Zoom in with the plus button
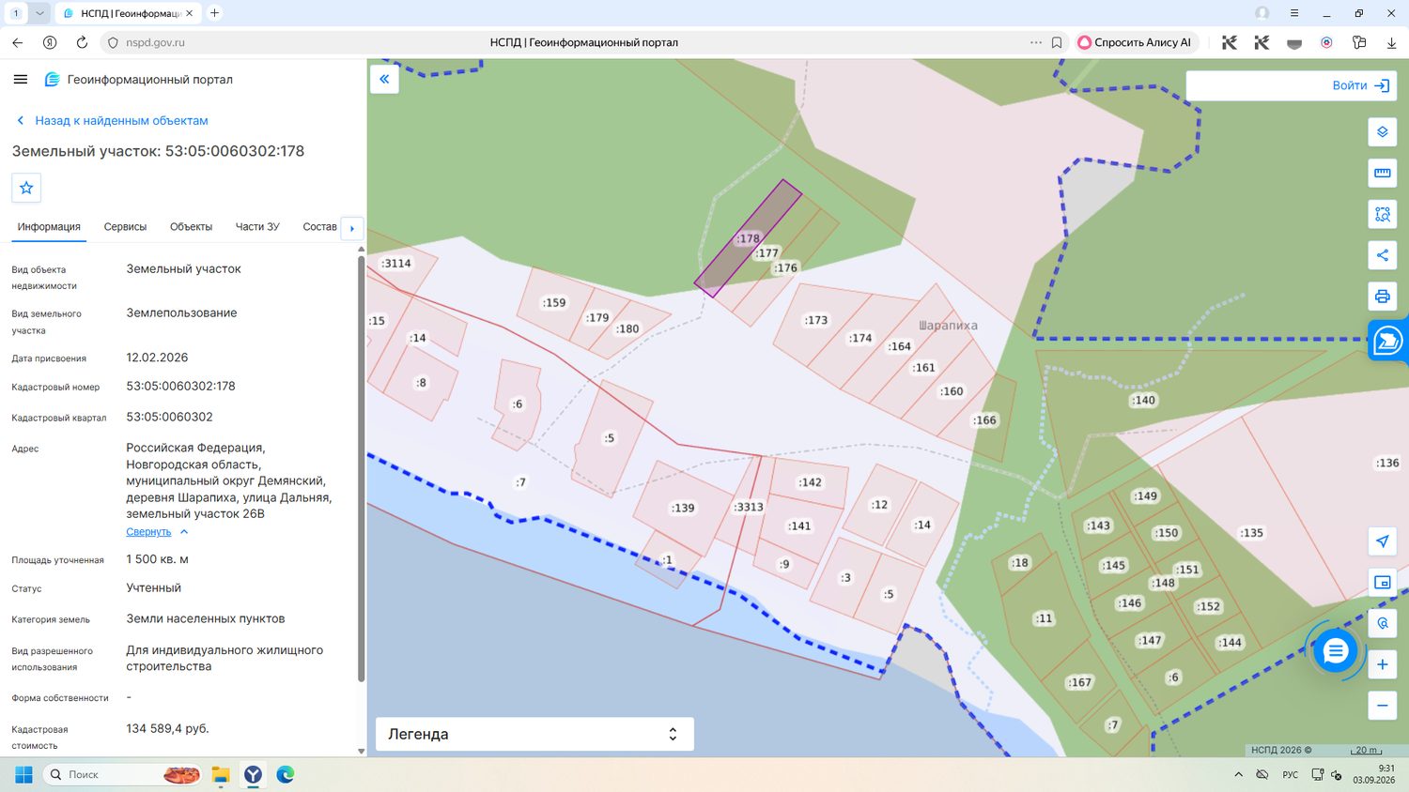This screenshot has width=1409, height=792. click(1382, 664)
